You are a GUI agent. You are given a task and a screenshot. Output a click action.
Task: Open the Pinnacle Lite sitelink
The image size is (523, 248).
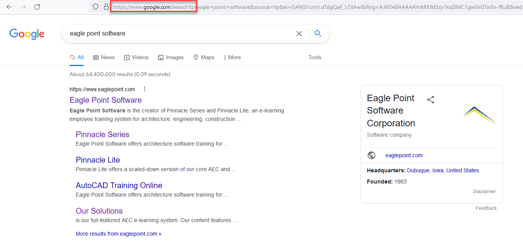tap(98, 160)
